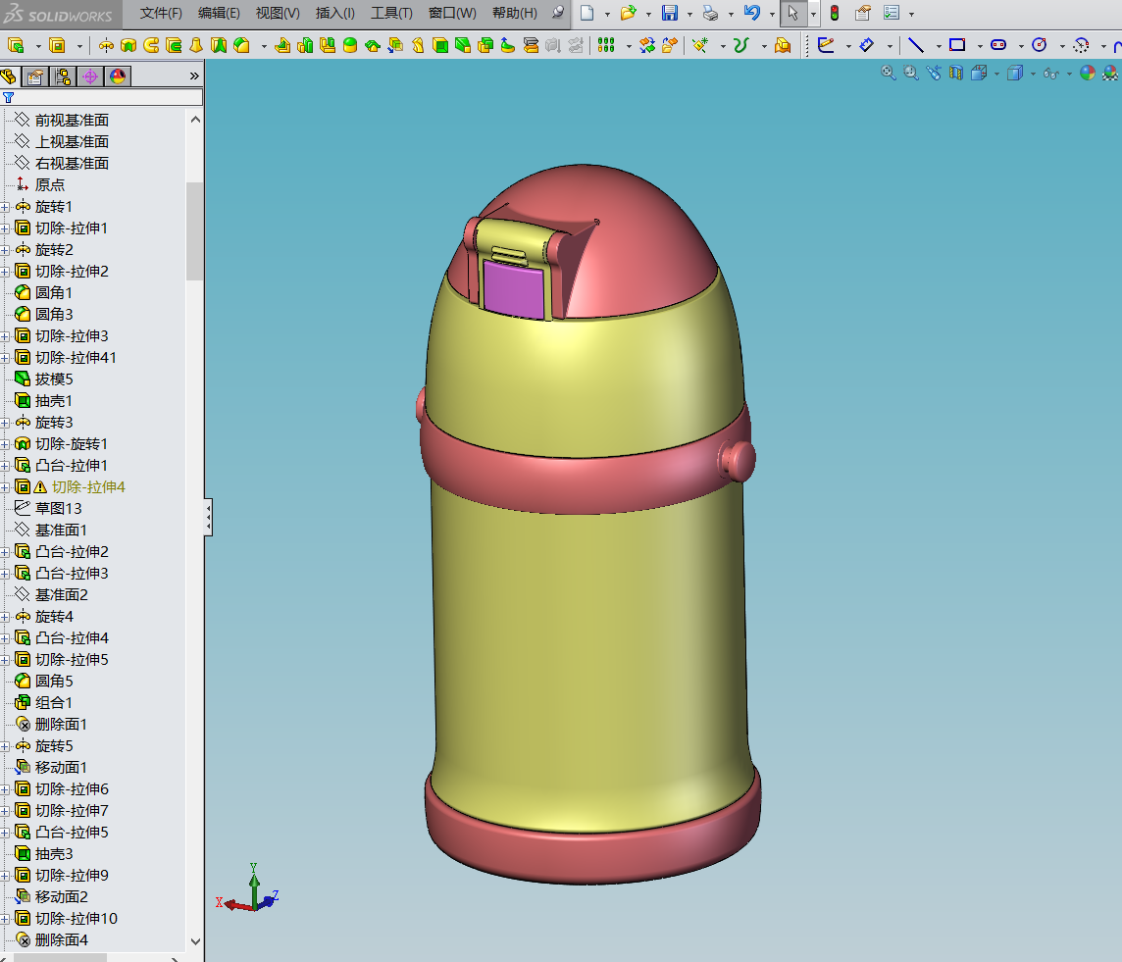Click the Straight Slot sketch tool
The width and height of the screenshot is (1122, 962).
[x=998, y=46]
